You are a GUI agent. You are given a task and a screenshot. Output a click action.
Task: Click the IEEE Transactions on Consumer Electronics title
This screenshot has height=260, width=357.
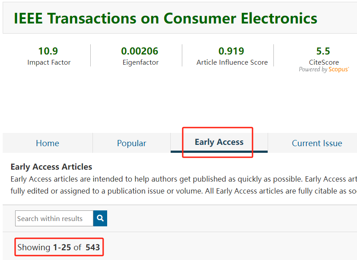coord(165,18)
